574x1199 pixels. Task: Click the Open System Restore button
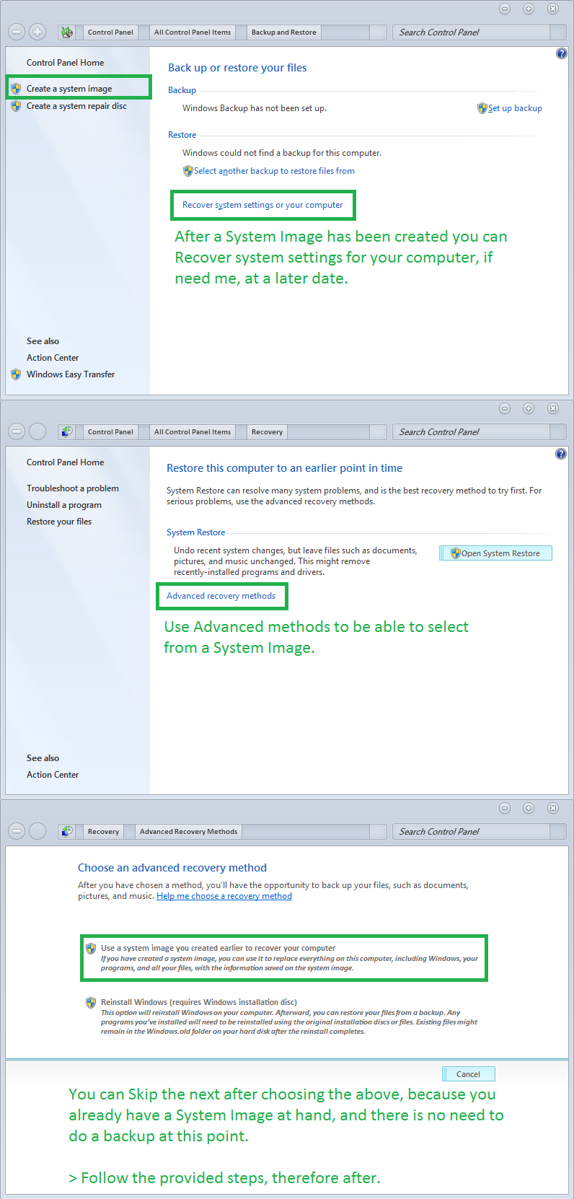click(x=496, y=553)
